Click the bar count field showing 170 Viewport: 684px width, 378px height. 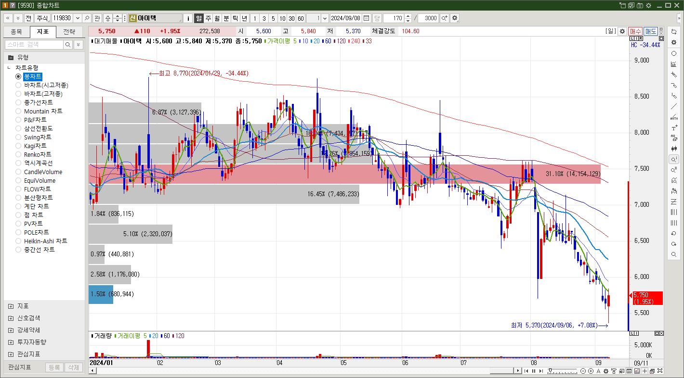click(x=394, y=18)
